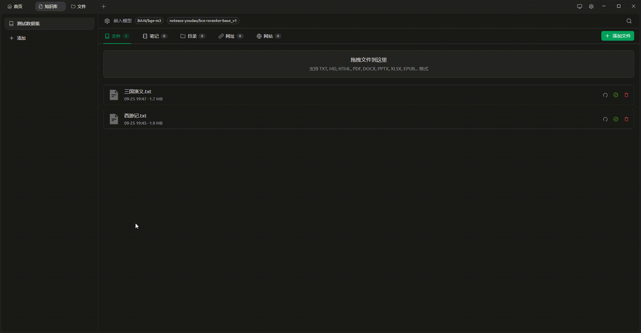This screenshot has height=333, width=641.
Task: Delete the 西游记.txt file
Action: pyautogui.click(x=626, y=119)
